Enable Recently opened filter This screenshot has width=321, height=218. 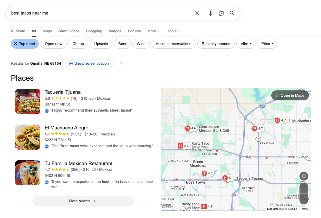pos(216,44)
